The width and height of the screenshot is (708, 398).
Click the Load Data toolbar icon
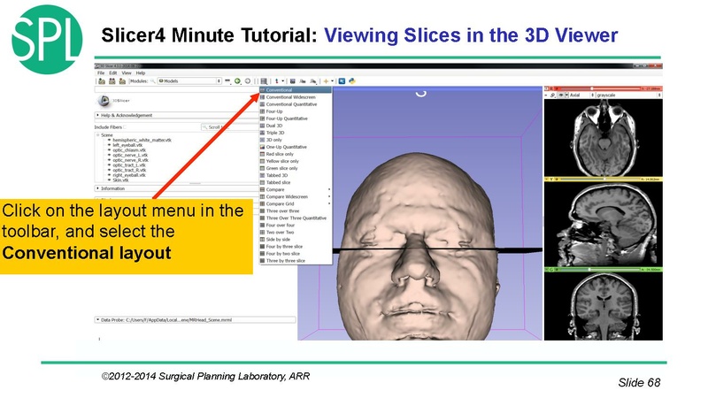click(x=102, y=81)
